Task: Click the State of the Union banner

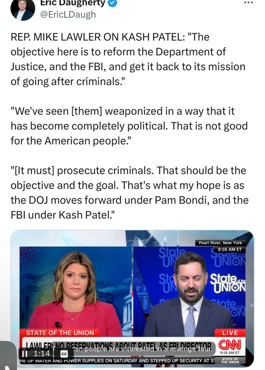Action: (x=60, y=333)
